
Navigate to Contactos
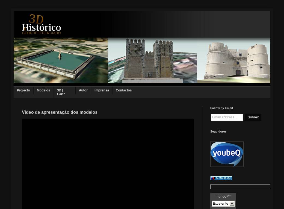point(124,90)
